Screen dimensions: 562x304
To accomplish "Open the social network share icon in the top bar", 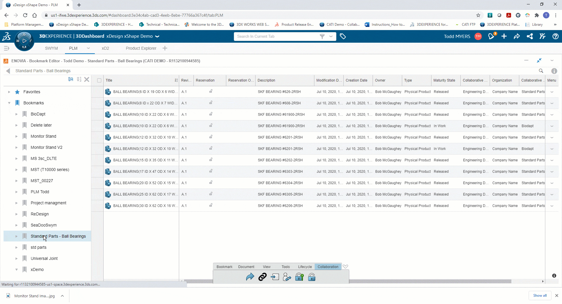I will tap(530, 36).
